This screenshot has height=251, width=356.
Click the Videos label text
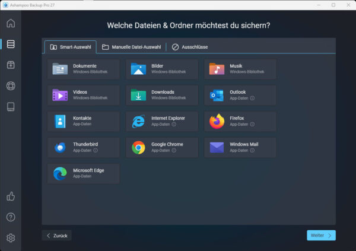[x=80, y=92]
